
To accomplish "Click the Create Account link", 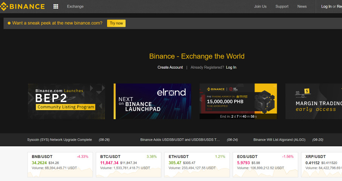I will click(x=170, y=67).
